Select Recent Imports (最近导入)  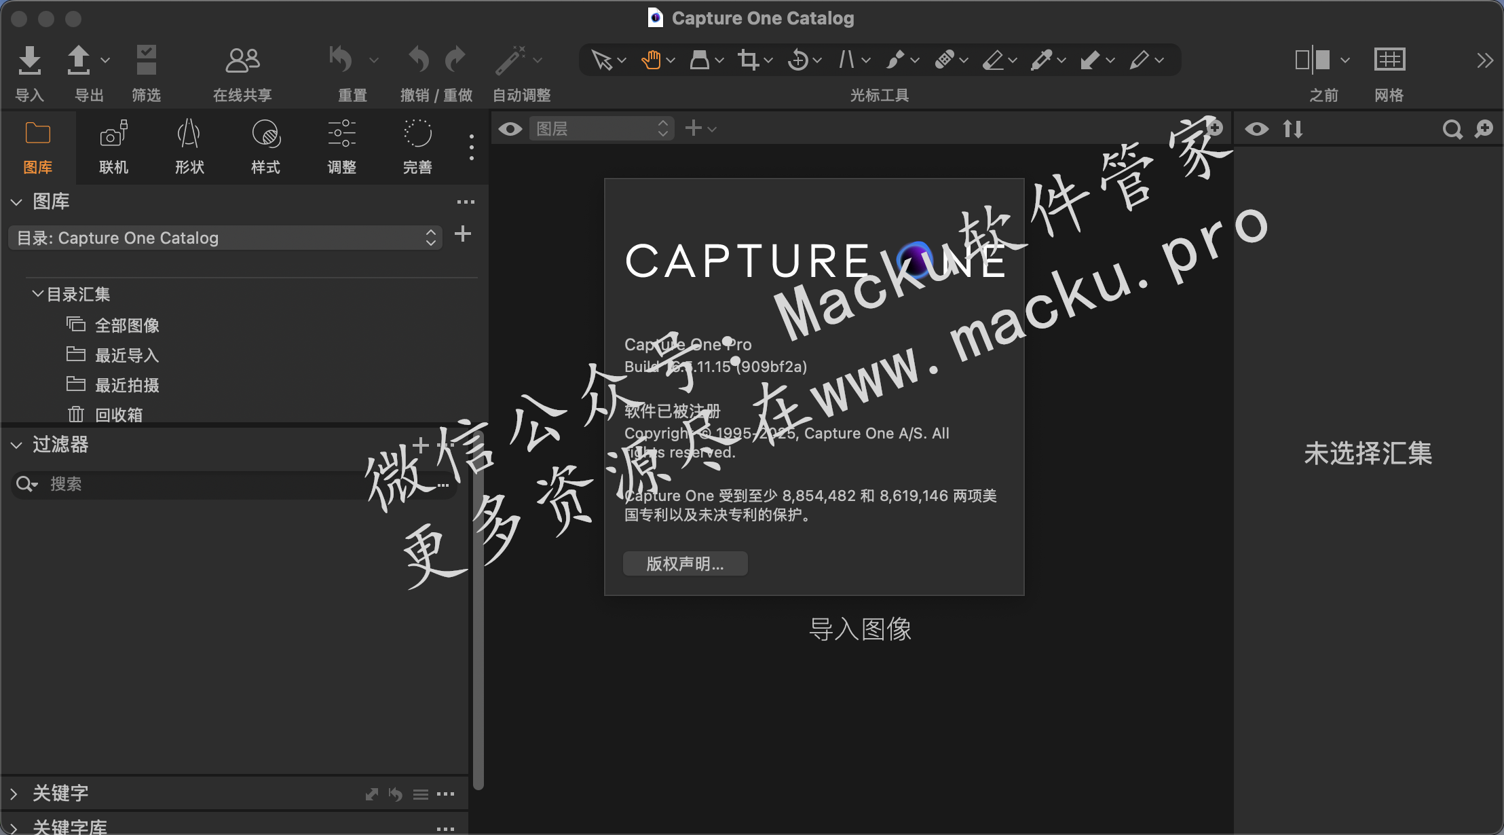tap(126, 355)
